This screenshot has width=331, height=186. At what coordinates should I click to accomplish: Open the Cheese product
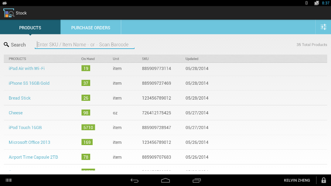(x=16, y=113)
